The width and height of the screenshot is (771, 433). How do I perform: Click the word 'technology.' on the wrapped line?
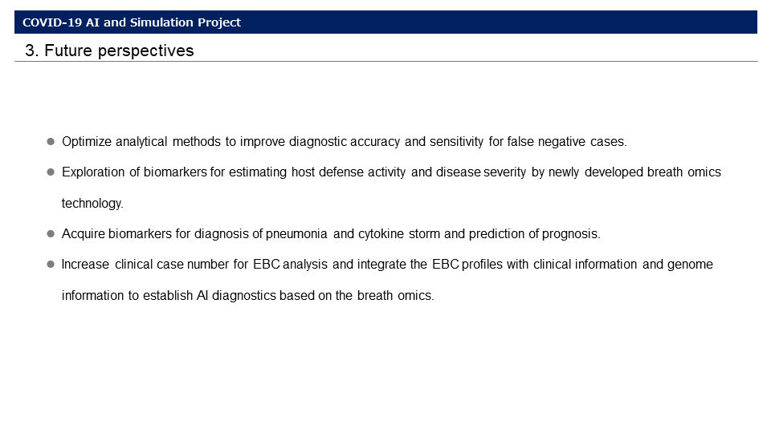[x=92, y=203]
